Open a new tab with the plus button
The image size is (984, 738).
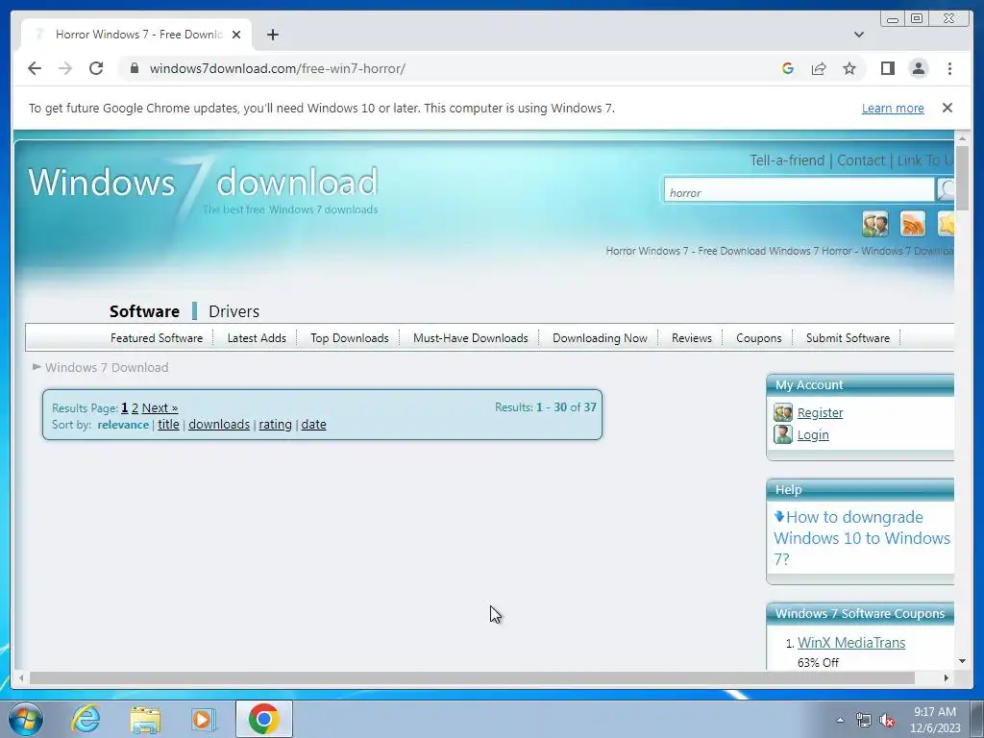click(272, 35)
